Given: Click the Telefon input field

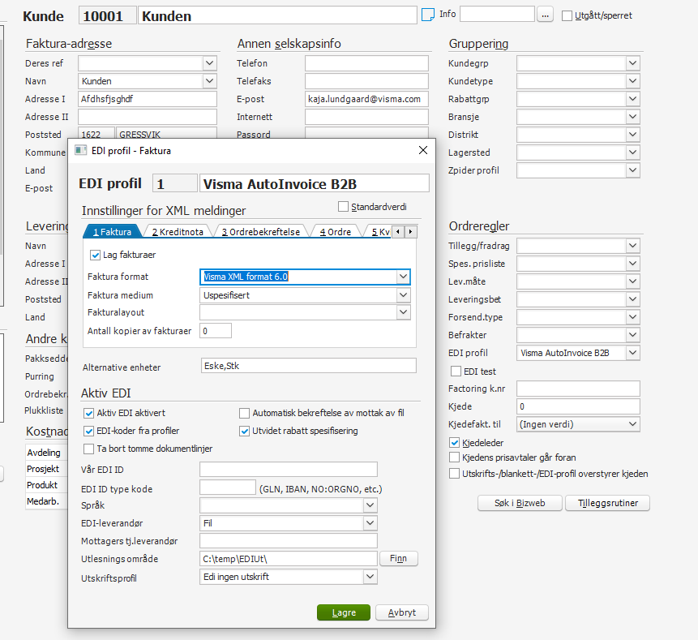Looking at the screenshot, I should pos(366,62).
